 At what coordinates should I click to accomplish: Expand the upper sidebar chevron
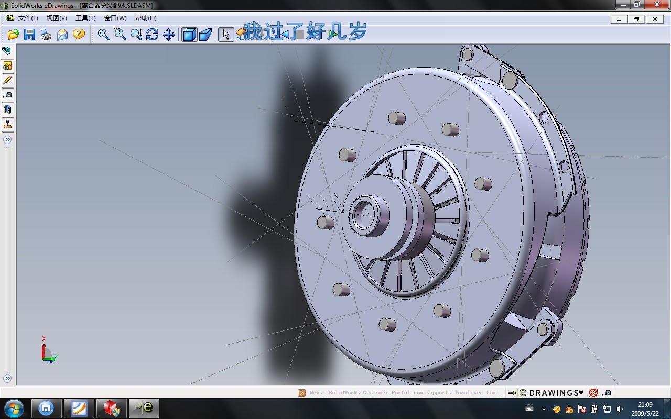pyautogui.click(x=7, y=140)
